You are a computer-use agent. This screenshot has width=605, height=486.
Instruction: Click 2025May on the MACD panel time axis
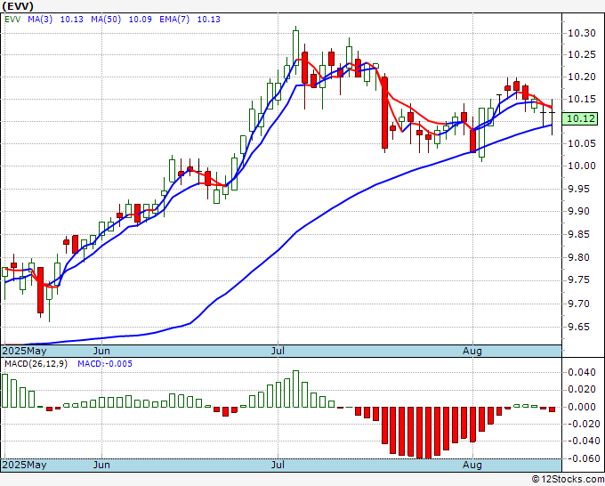24,465
